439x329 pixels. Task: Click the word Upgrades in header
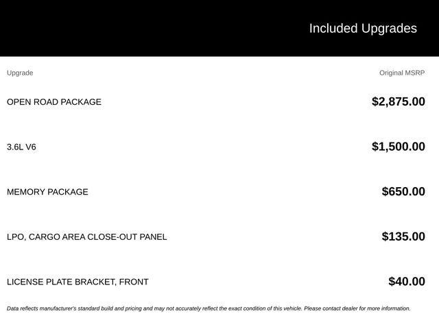coord(389,29)
